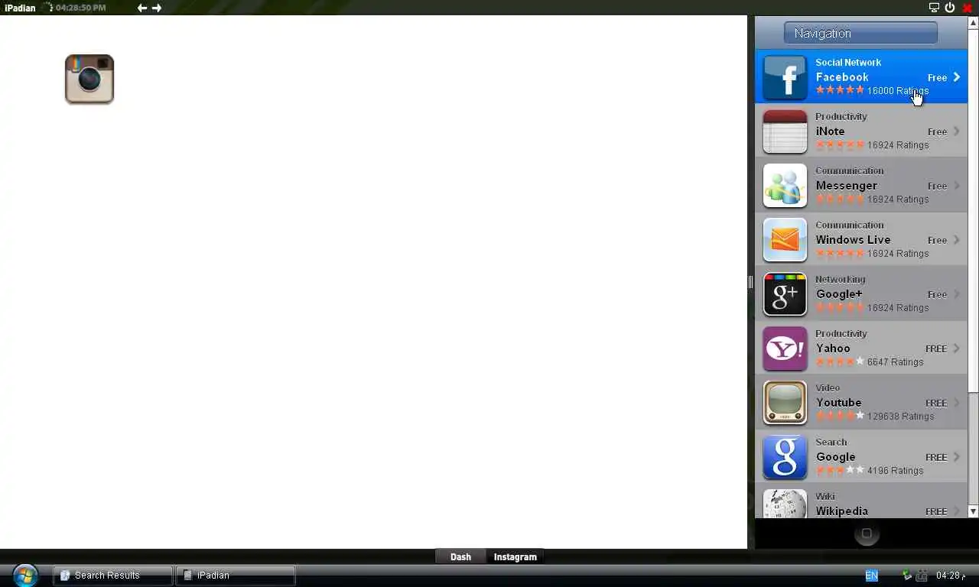Expand Google+ entry chevron arrow

click(956, 294)
